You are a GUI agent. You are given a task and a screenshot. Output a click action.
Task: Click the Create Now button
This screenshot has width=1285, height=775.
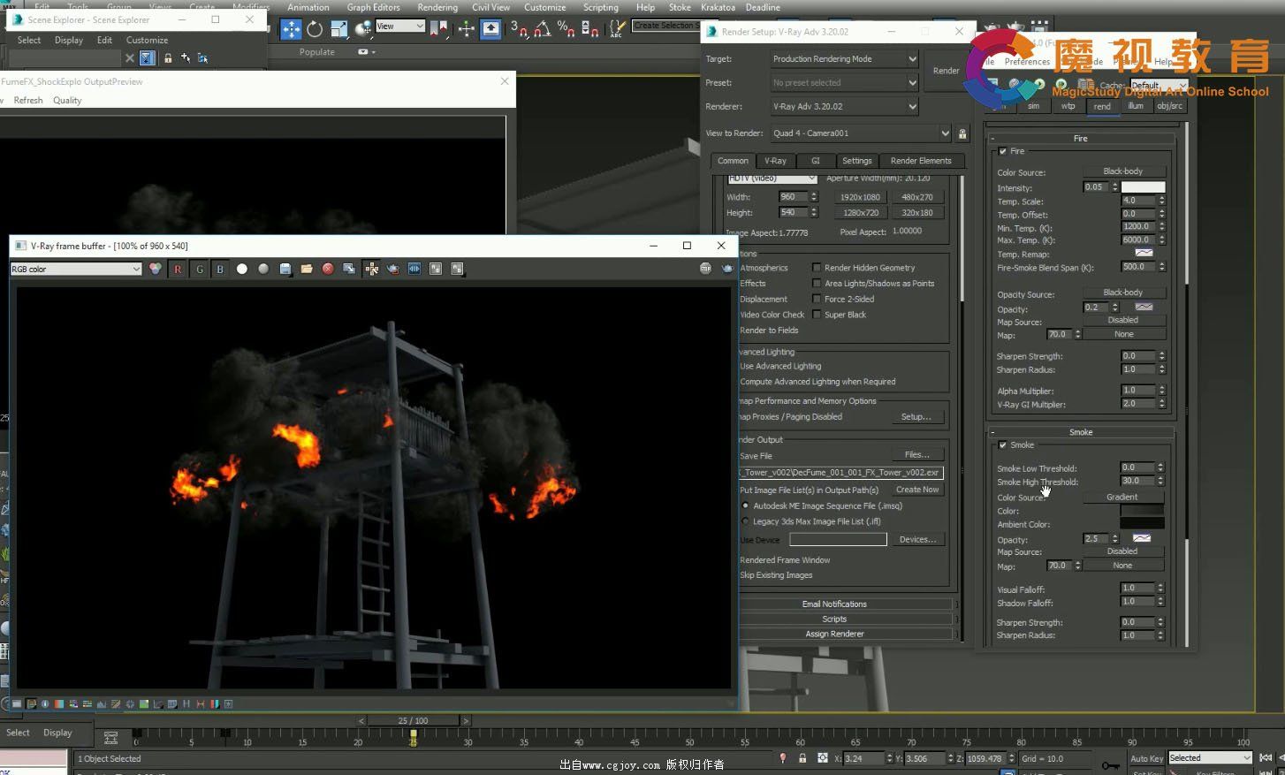(x=917, y=490)
